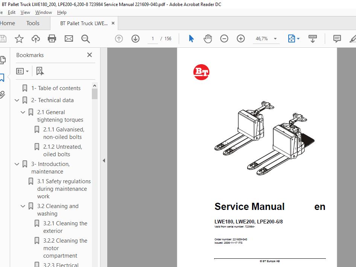
Task: Open 3.2.2 Cleaning the motor compartment
Action: click(x=65, y=248)
